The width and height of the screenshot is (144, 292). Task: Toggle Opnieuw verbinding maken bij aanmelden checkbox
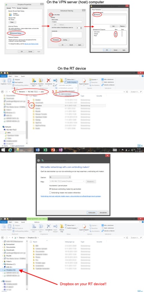[50, 189]
